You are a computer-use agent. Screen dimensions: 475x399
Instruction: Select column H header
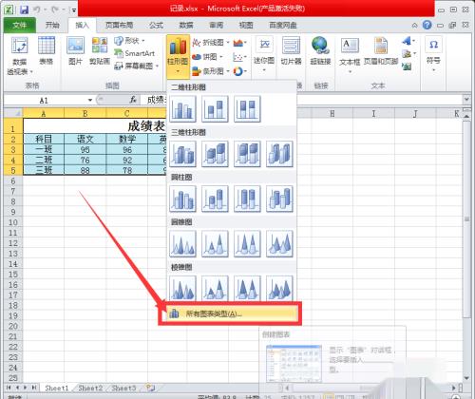click(x=332, y=113)
